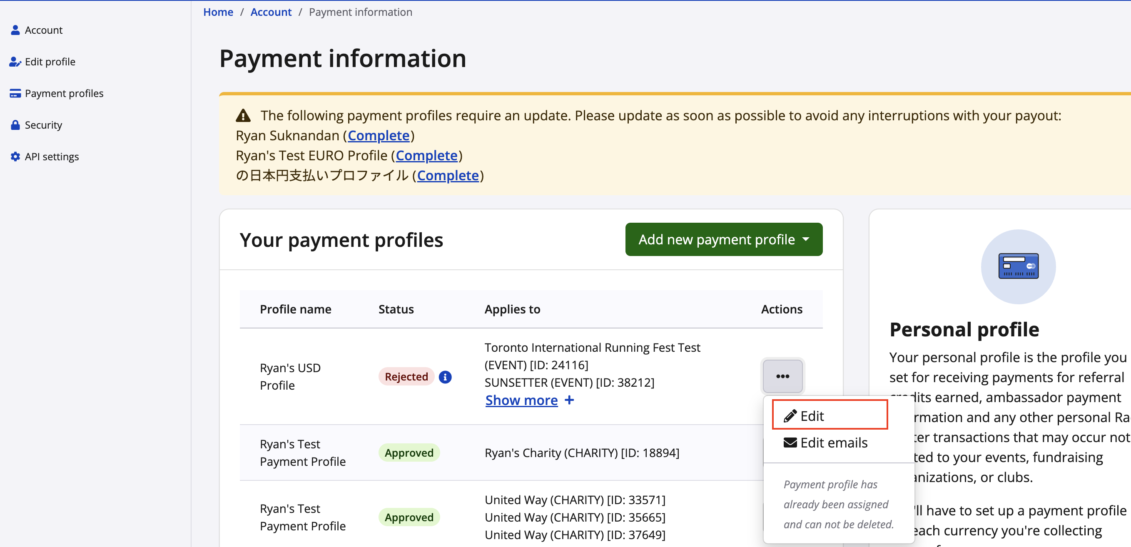Click the Actions column header

[x=782, y=309]
